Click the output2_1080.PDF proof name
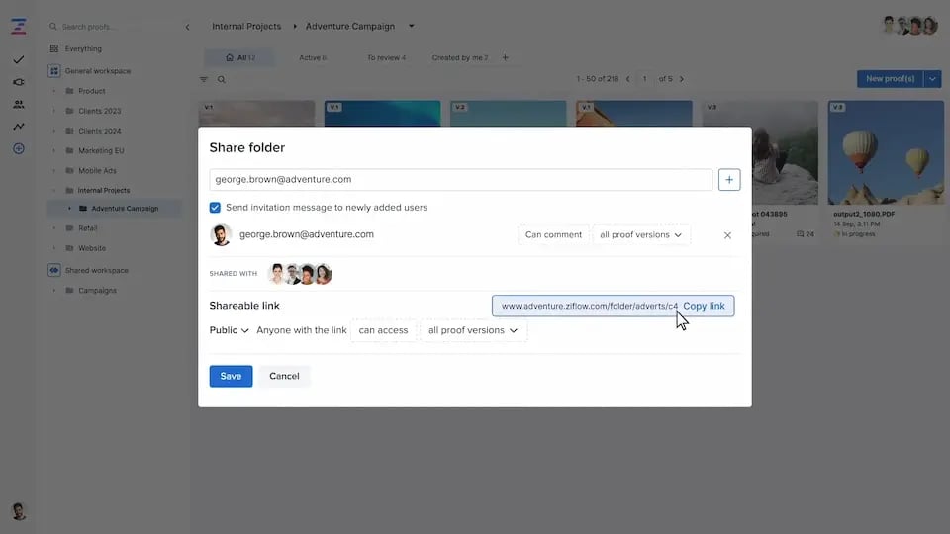Viewport: 950px width, 534px height. coord(863,214)
